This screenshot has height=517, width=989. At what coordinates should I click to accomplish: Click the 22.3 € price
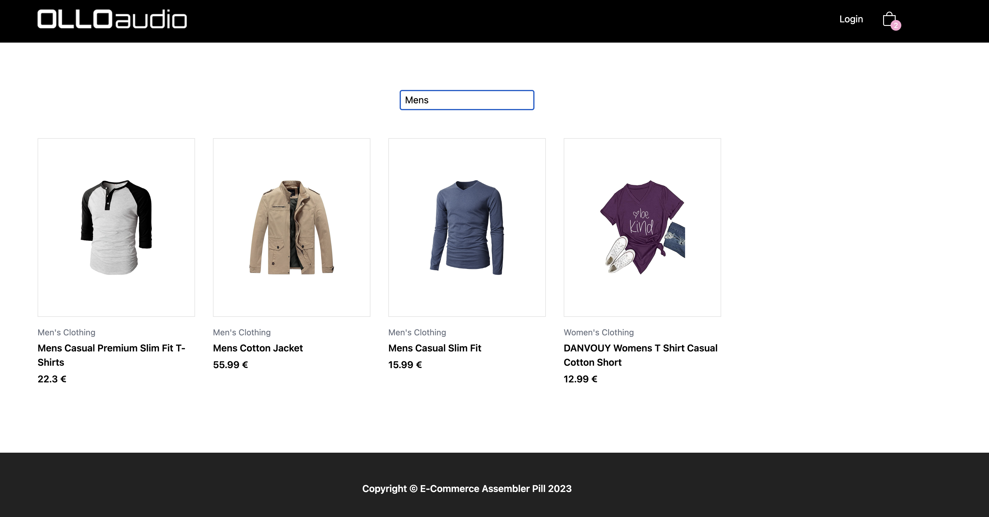[52, 379]
